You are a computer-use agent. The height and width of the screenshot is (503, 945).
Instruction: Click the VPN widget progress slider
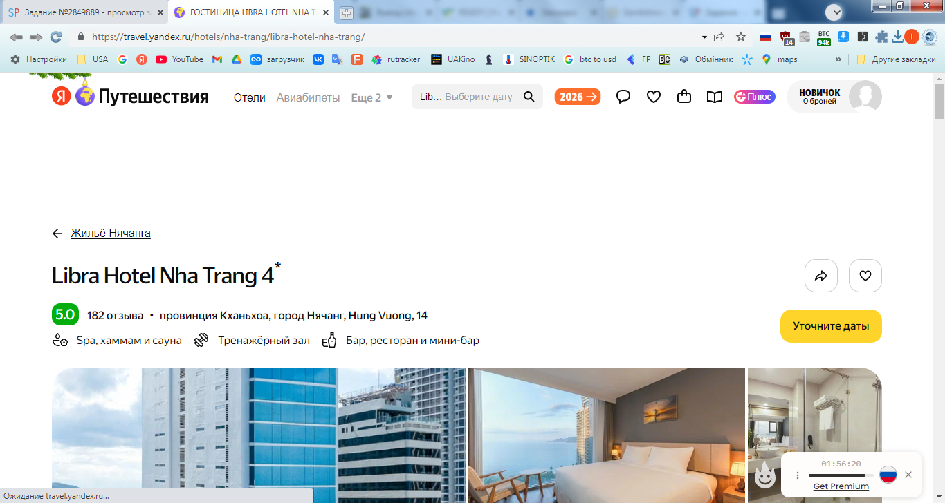[x=841, y=475]
